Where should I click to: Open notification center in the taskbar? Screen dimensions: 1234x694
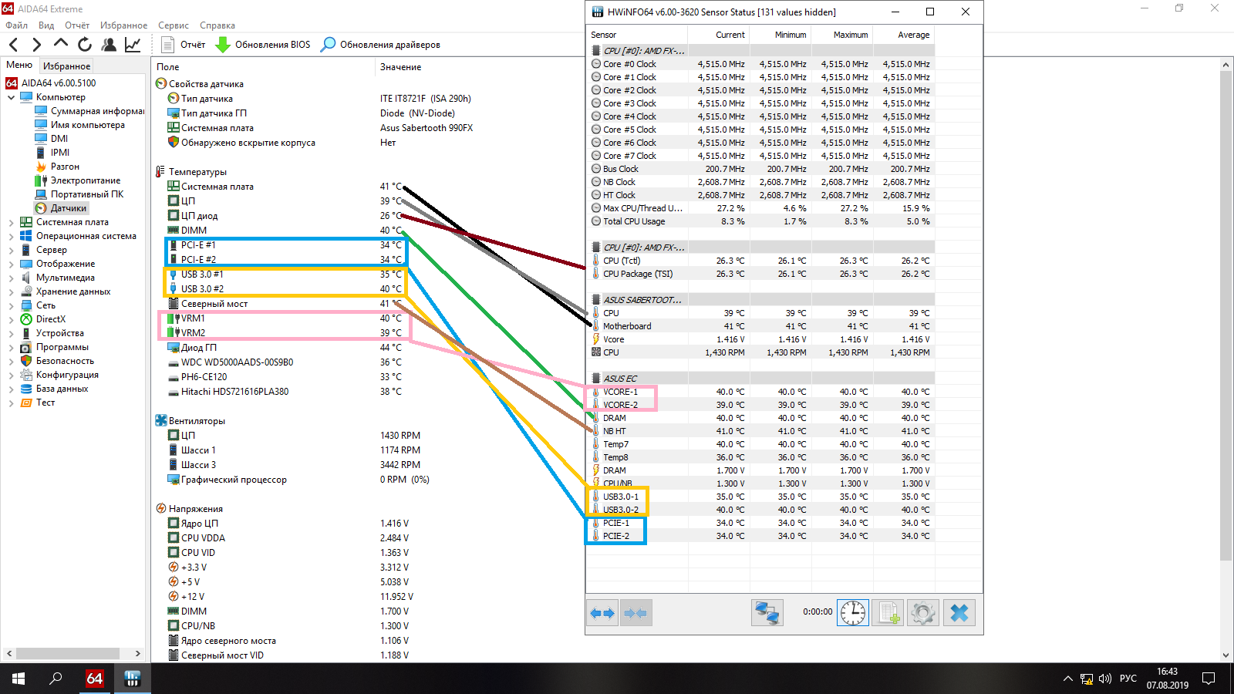pos(1209,679)
